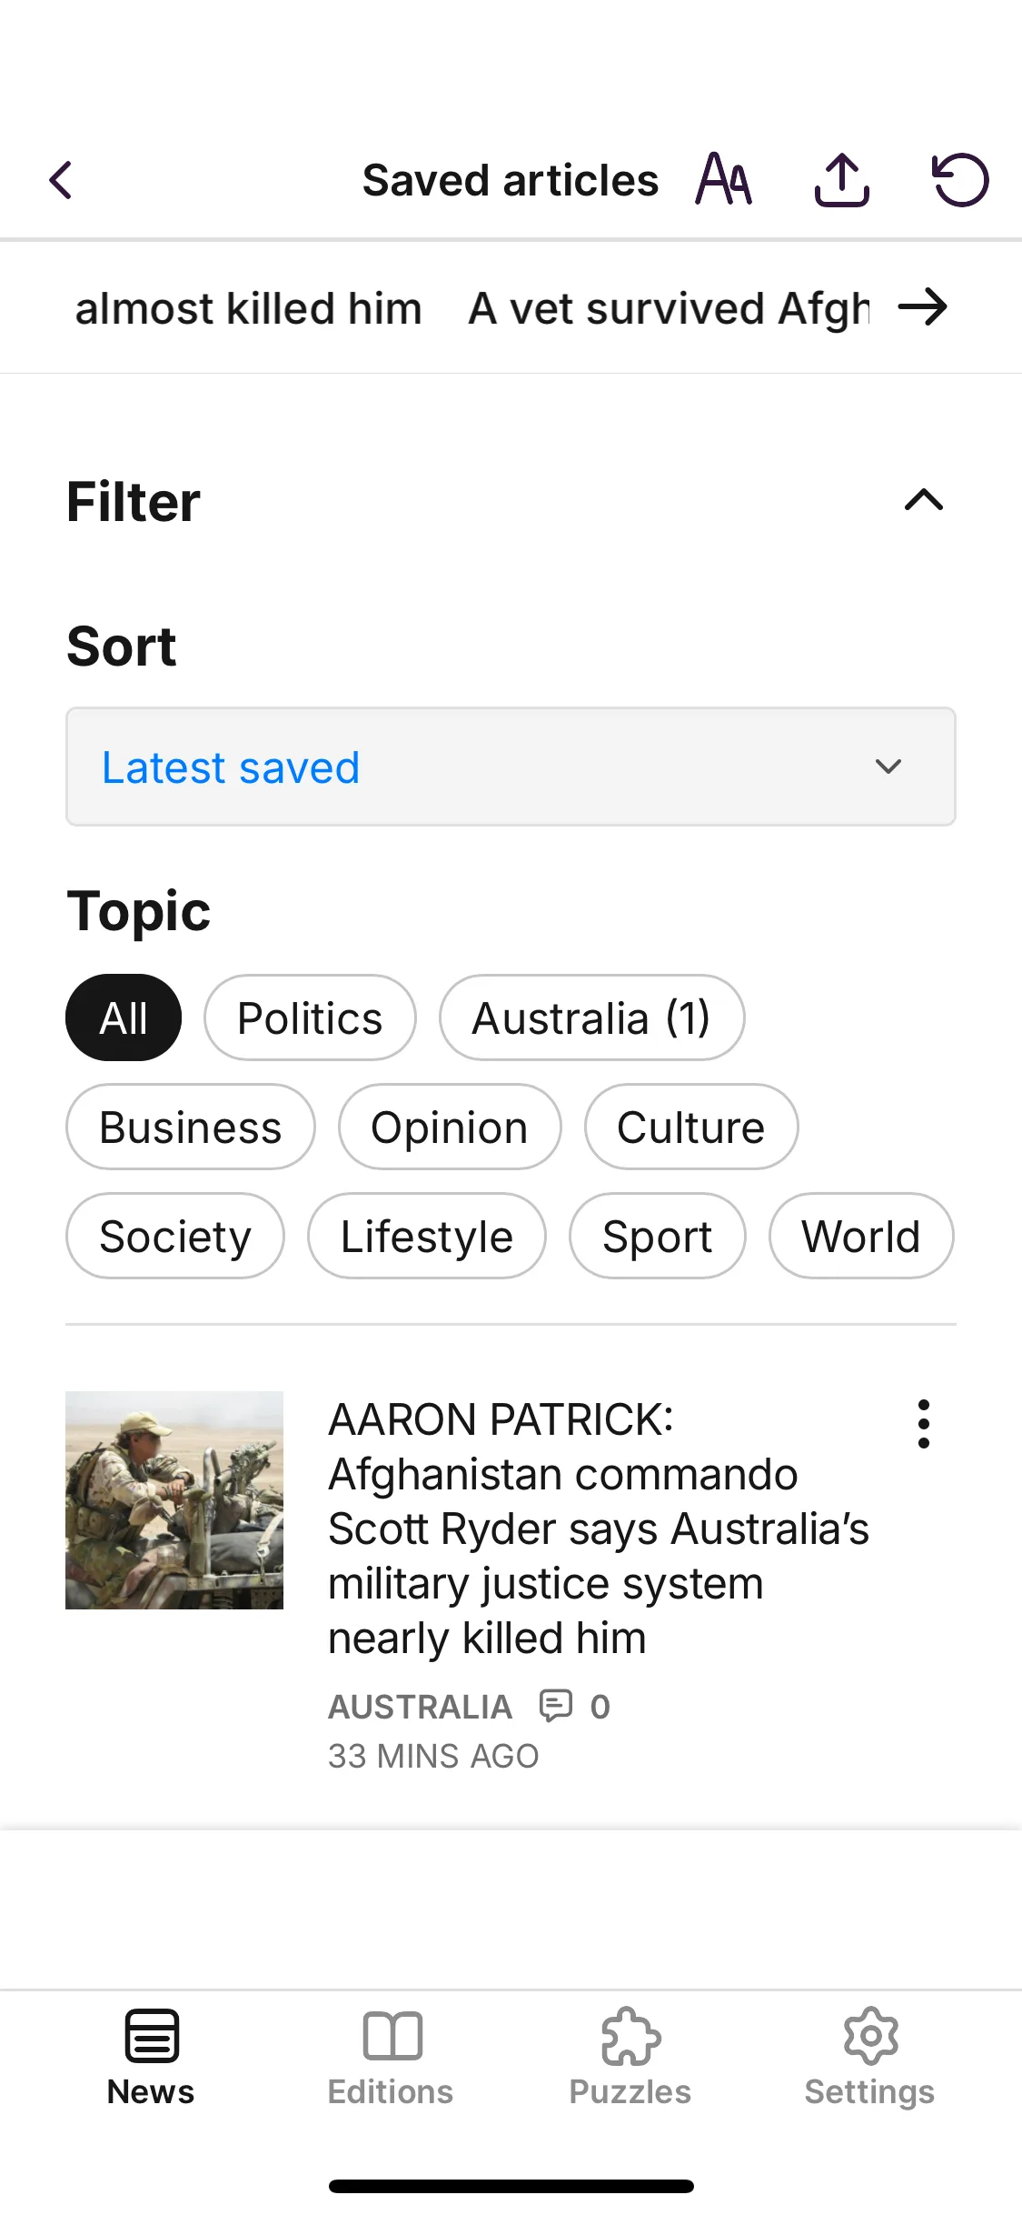Open the Aaron Patrick article headline
The height and width of the screenshot is (2215, 1022).
(599, 1528)
